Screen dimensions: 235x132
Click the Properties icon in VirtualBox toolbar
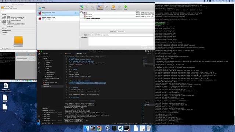pyautogui.click(x=100, y=7)
